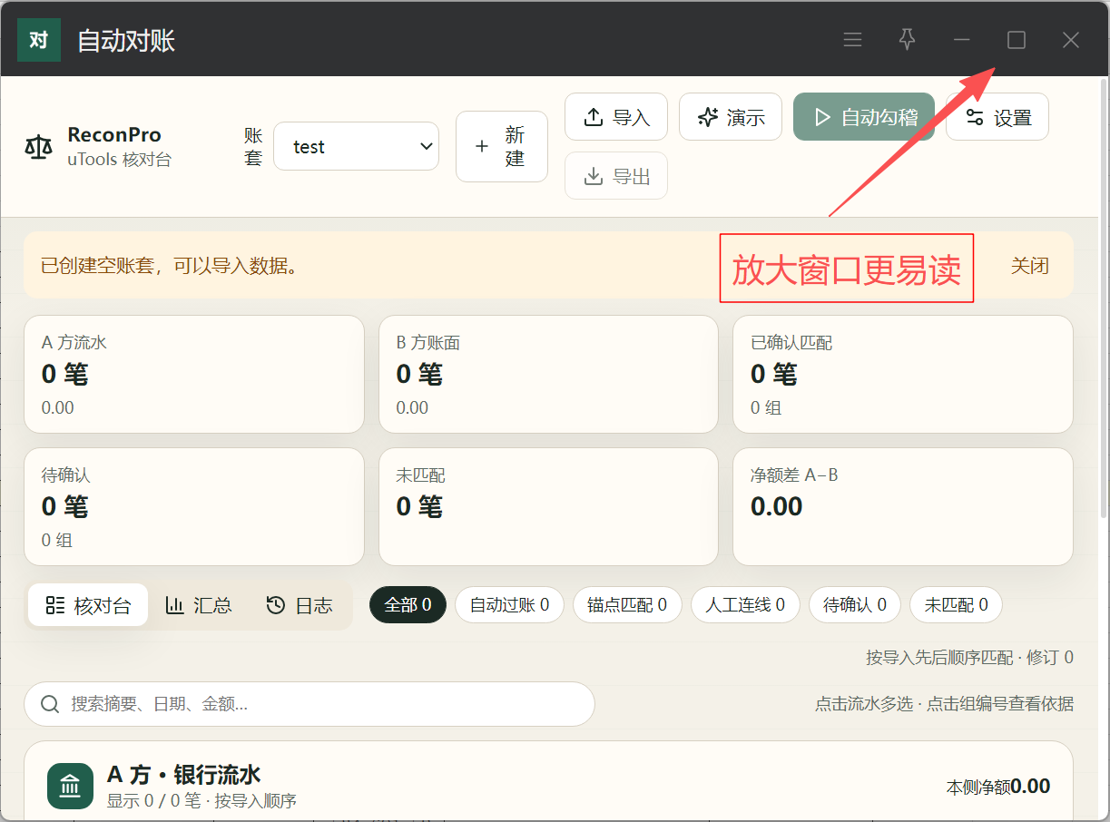Click 新建 to create a new ledger
This screenshot has height=822, width=1110.
pos(502,147)
